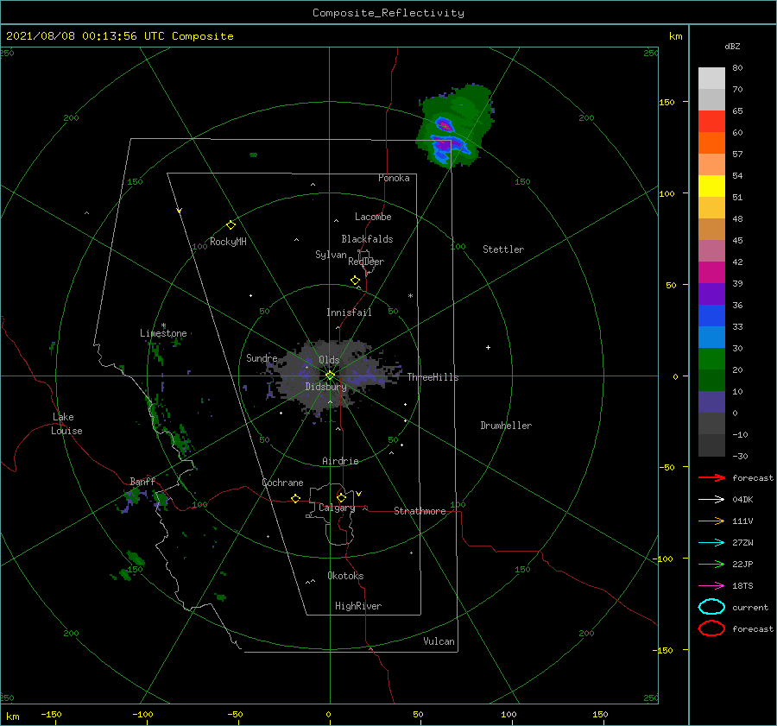The image size is (777, 726).
Task: Click the Didsbury label
Action: click(x=325, y=387)
